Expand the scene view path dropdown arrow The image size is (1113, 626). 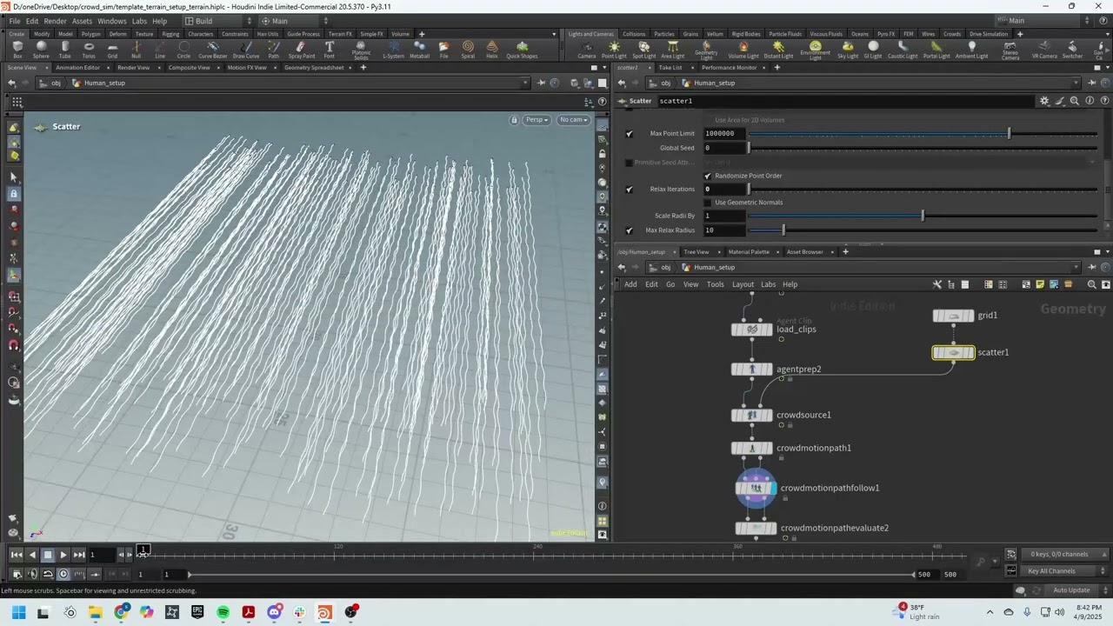525,83
